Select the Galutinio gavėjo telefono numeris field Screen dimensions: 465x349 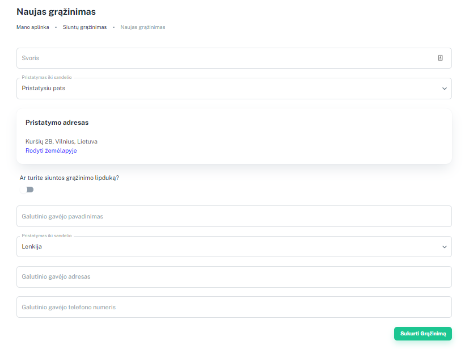pos(234,307)
